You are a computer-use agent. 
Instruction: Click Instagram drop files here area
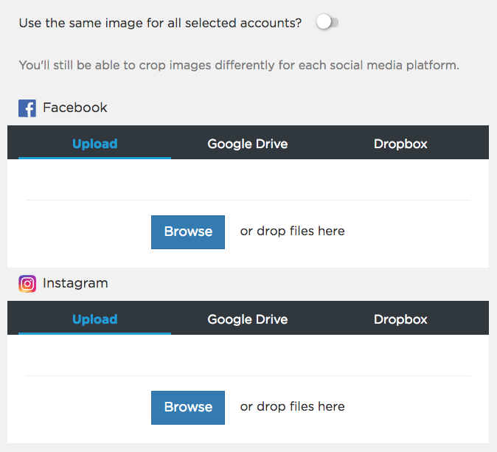point(292,406)
